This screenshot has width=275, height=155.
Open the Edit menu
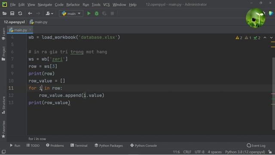tap(21, 5)
